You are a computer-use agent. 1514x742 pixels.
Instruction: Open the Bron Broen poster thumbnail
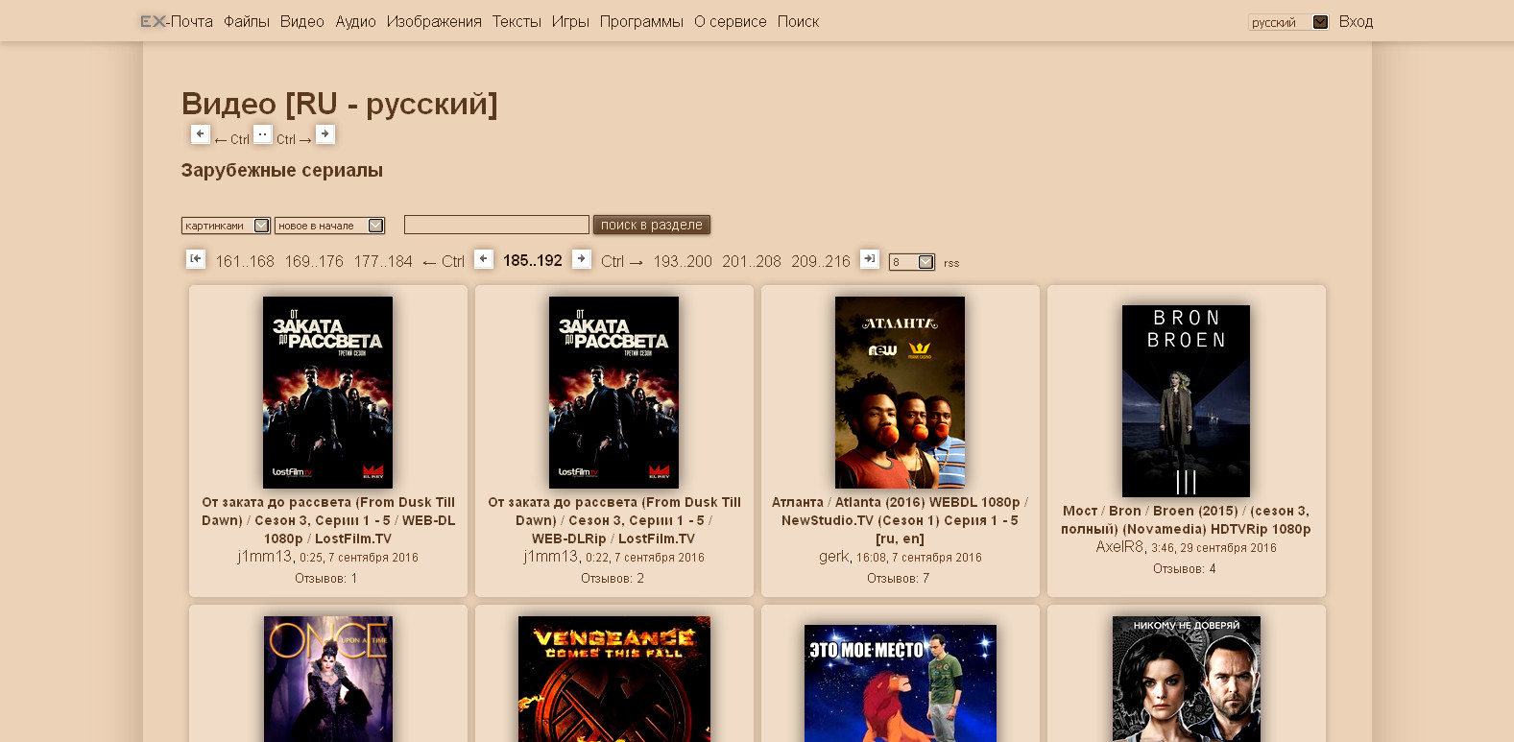(1186, 401)
